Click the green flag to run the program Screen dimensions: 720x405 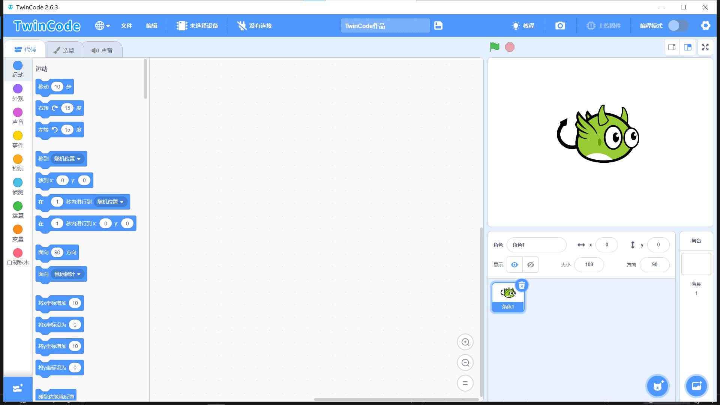point(495,47)
